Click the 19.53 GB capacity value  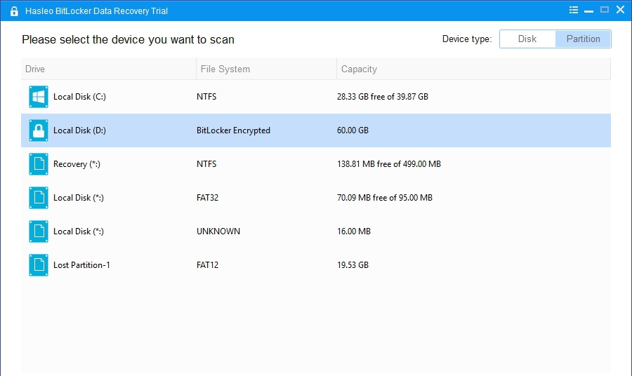[353, 265]
